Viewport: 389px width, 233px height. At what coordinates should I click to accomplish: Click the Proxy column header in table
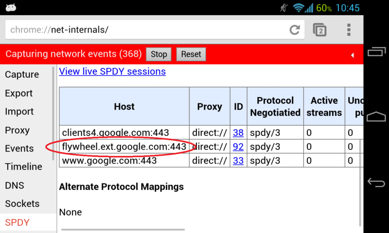(x=210, y=106)
